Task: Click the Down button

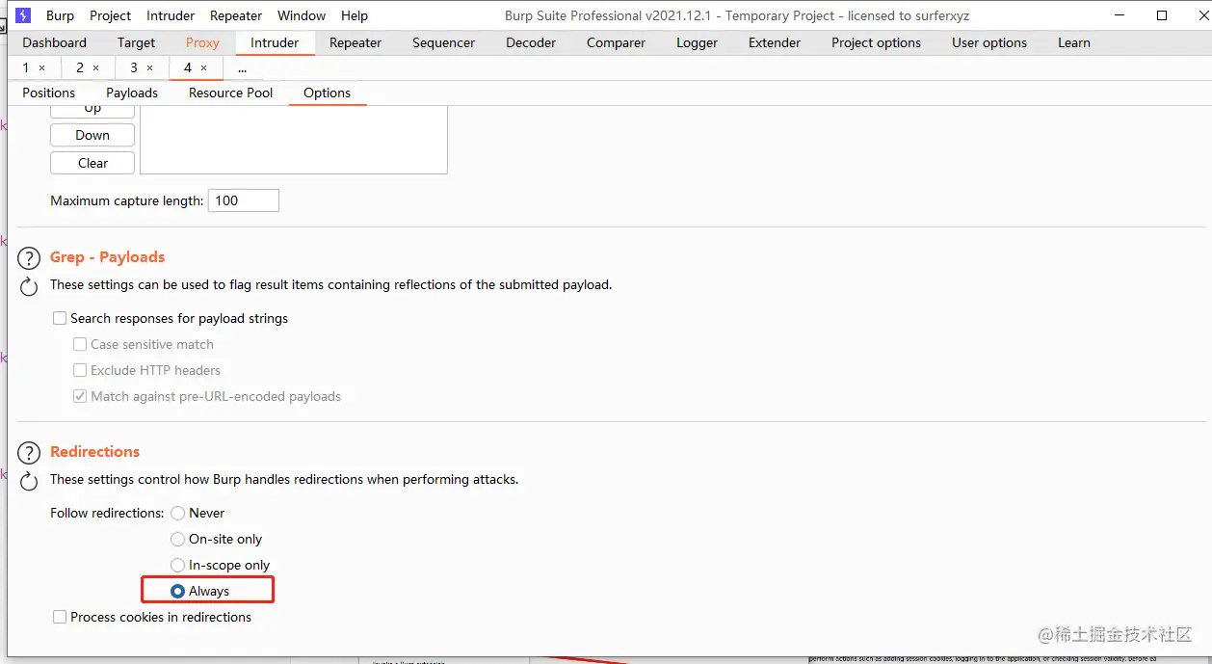Action: 92,135
